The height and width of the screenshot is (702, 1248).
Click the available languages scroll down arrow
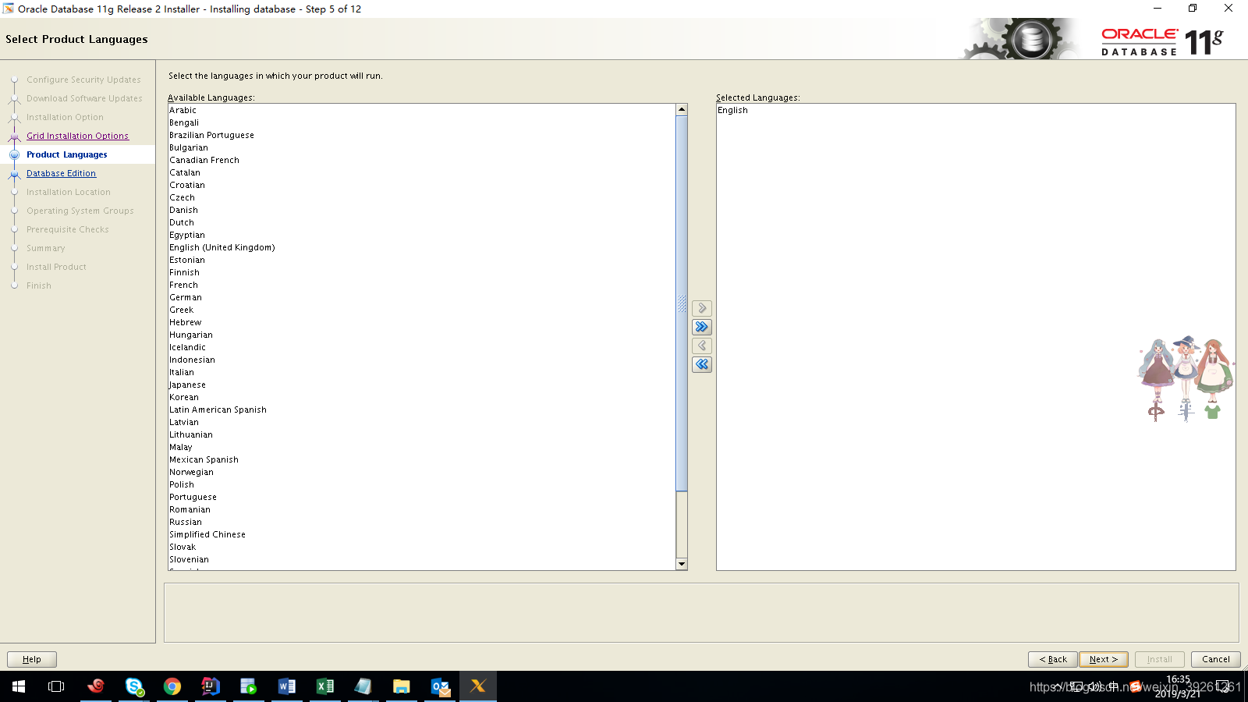682,564
